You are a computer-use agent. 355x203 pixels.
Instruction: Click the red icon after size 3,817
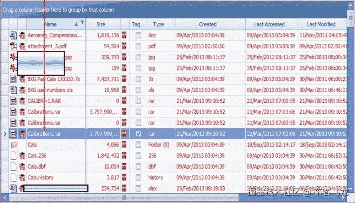tap(124, 177)
